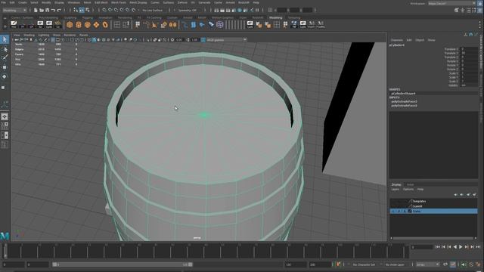The height and width of the screenshot is (272, 484).
Task: Toggle the highlighted selection-mode icon
Action: click(82, 10)
